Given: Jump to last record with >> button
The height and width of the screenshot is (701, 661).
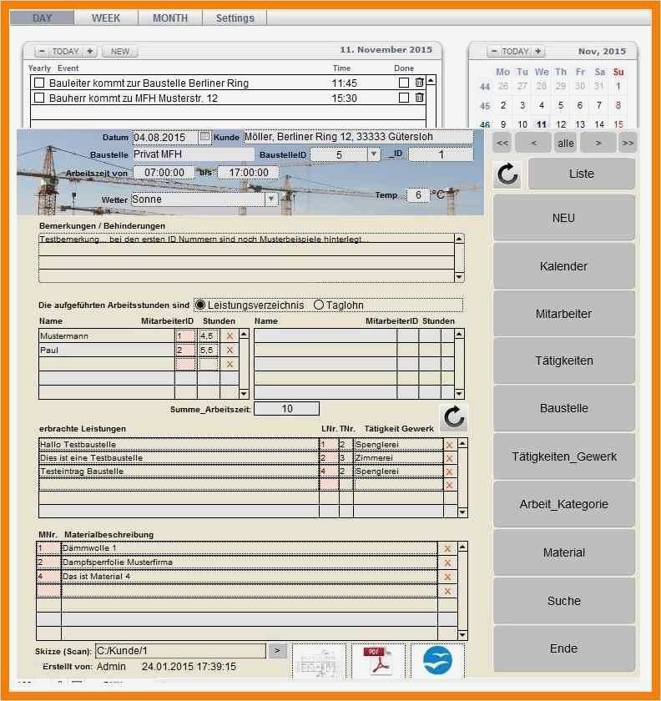Looking at the screenshot, I should (x=628, y=143).
